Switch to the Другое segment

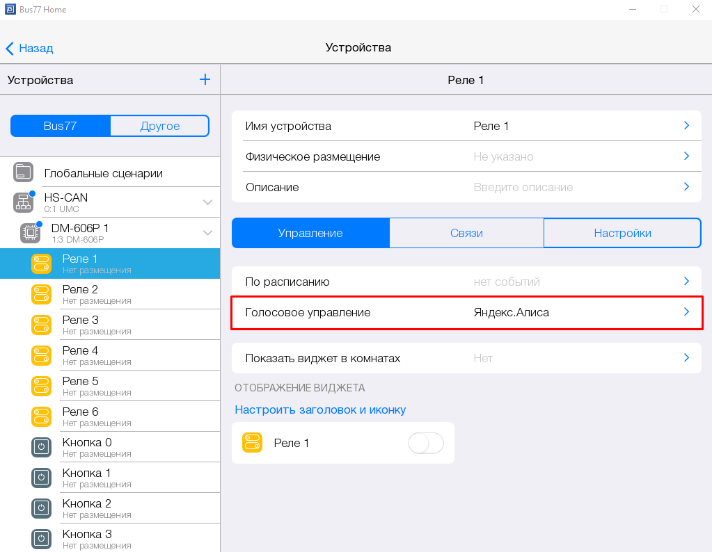click(x=159, y=126)
